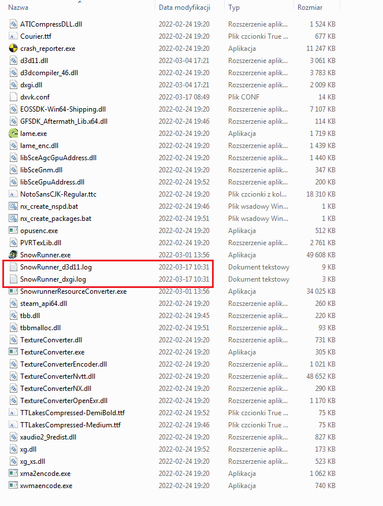
Task: Click the SnowRunner_dxgi.log document icon
Action: (x=13, y=279)
